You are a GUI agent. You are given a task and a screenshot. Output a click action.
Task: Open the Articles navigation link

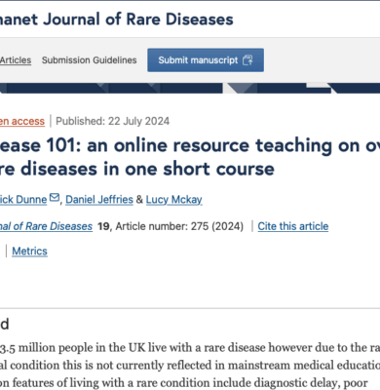point(16,60)
